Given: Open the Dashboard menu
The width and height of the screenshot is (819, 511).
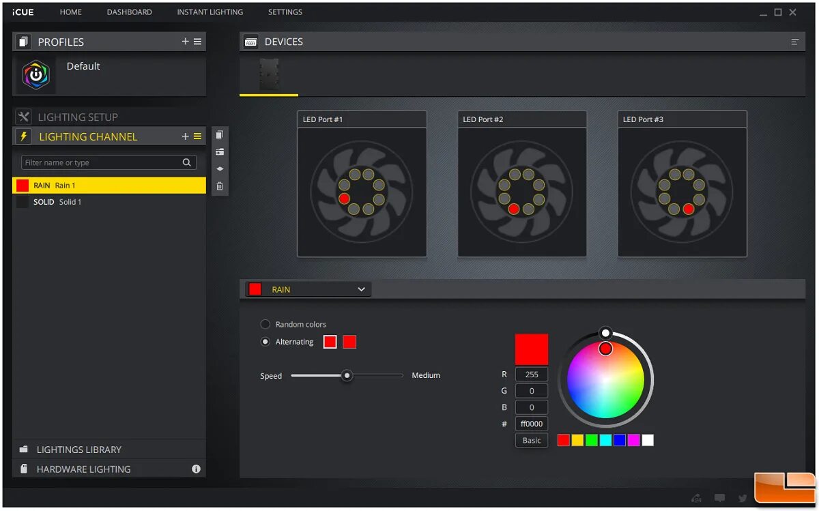Looking at the screenshot, I should [x=129, y=12].
